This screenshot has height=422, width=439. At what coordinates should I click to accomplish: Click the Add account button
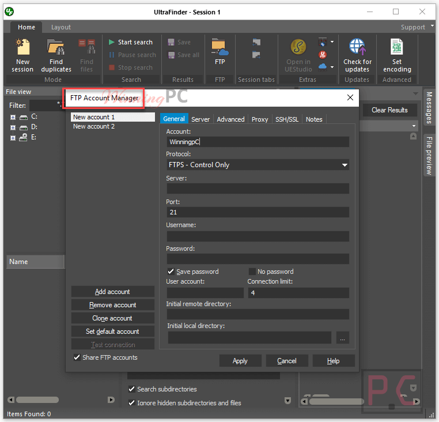tap(112, 291)
